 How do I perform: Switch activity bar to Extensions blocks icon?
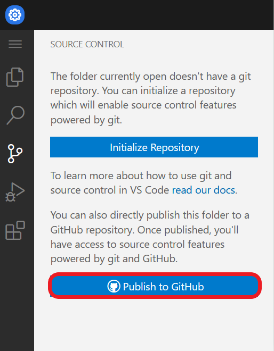15,230
